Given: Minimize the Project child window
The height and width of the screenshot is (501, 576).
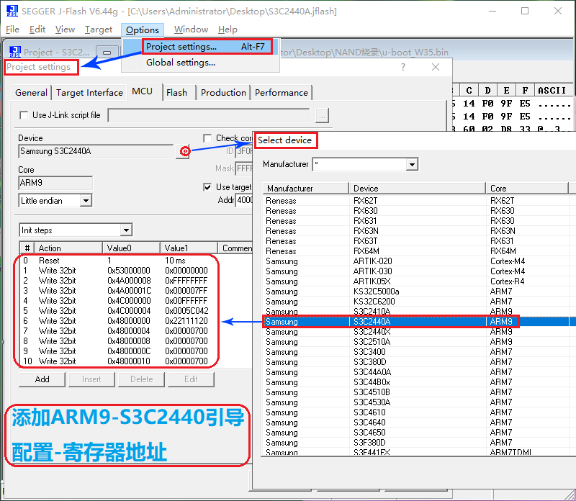Looking at the screenshot, I should click(107, 52).
